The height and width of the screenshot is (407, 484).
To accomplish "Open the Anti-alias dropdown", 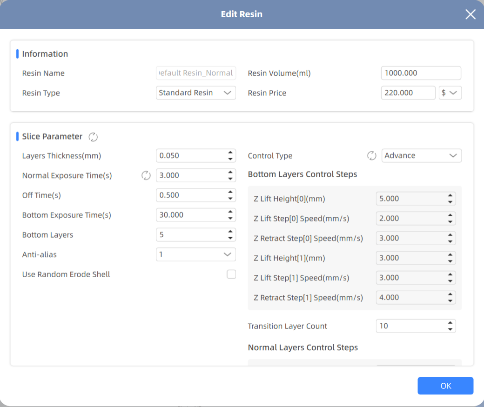I will [x=196, y=254].
